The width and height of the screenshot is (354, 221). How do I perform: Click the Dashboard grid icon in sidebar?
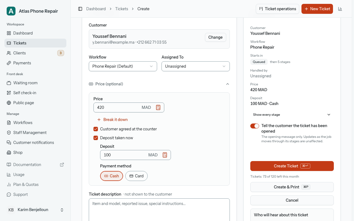(x=9, y=33)
